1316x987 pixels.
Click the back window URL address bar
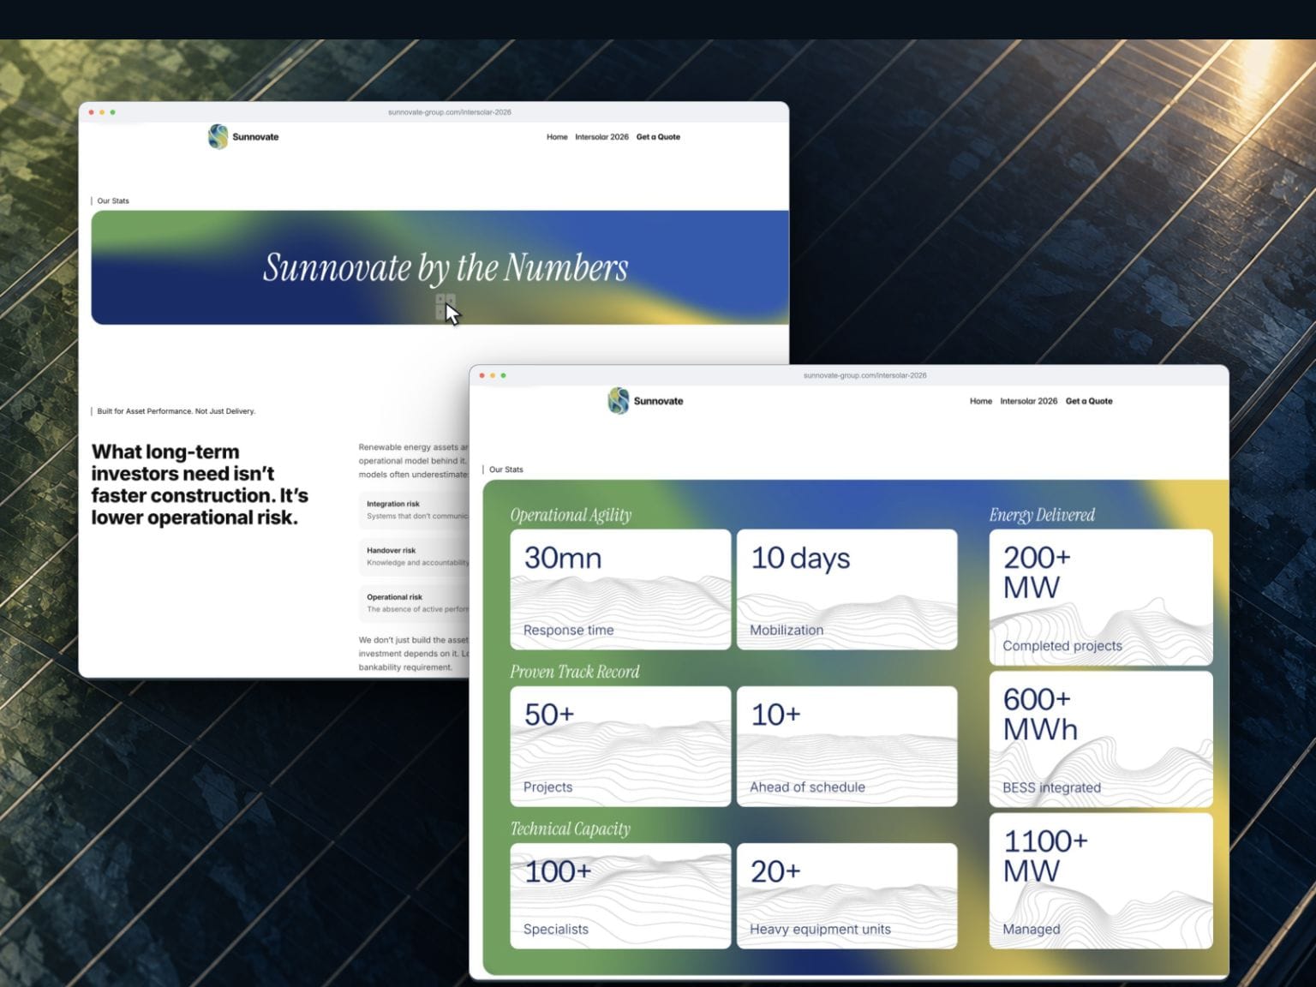tap(449, 112)
